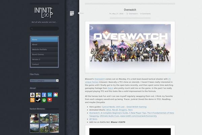The image size is (202, 135).
Task: Click the post-format note icon beside the article
Action: point(72,13)
